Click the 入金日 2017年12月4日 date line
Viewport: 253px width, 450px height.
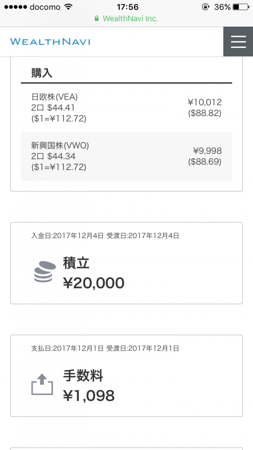click(105, 236)
